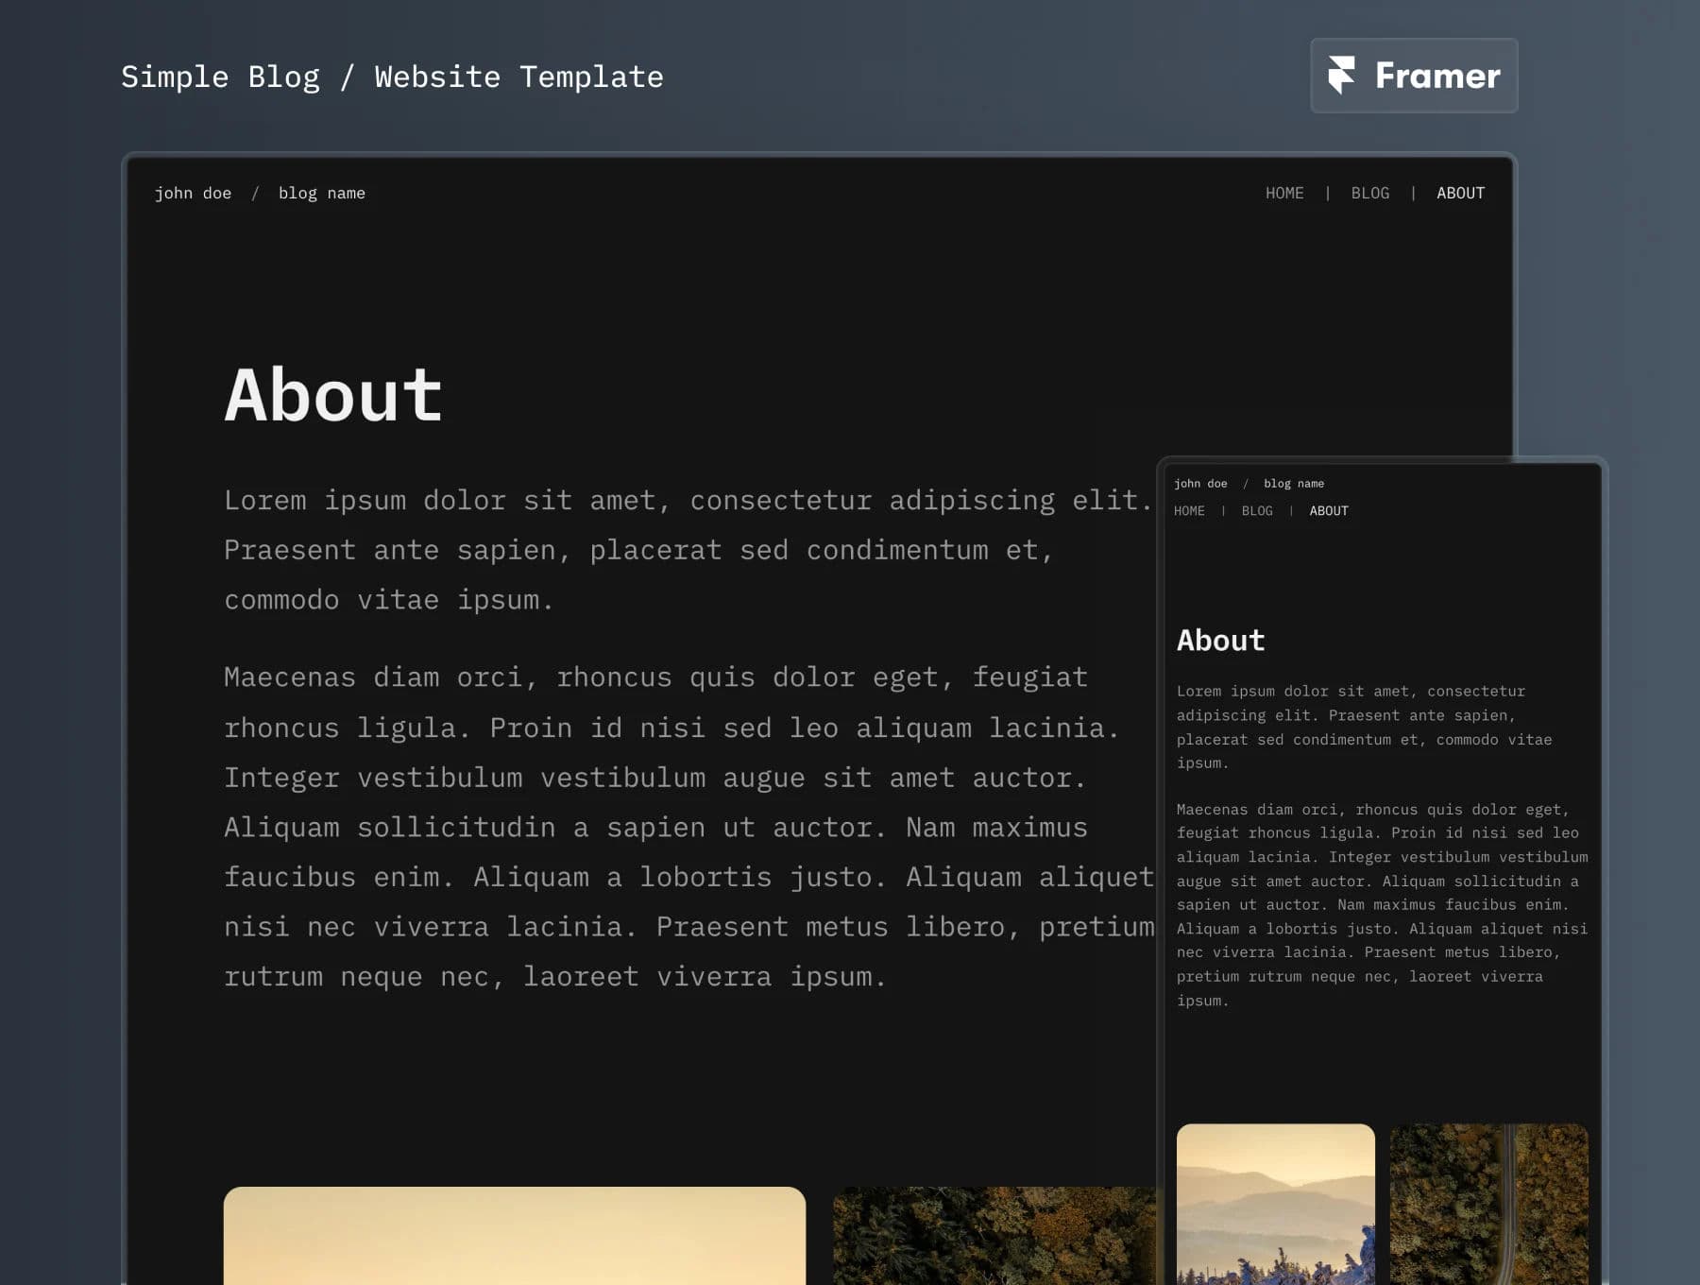The image size is (1700, 1285).
Task: Open BLOG in mobile preview navigation
Action: click(1257, 511)
